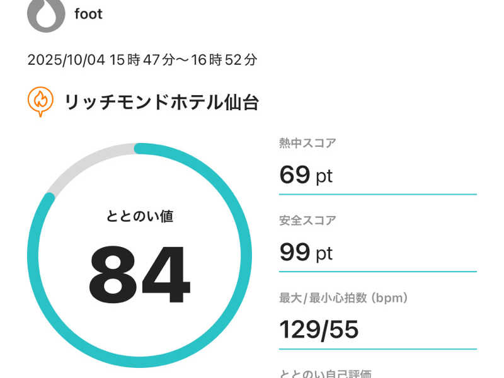Open the リッチモンドホテル仙台 facility link

tap(161, 101)
